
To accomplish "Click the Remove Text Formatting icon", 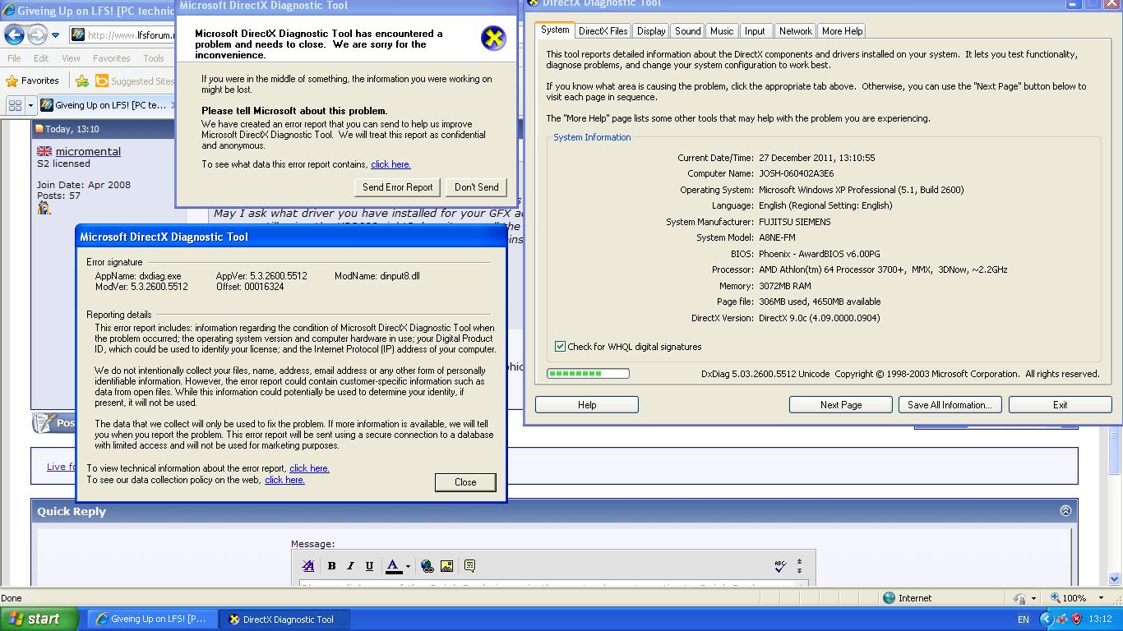I will click(308, 566).
